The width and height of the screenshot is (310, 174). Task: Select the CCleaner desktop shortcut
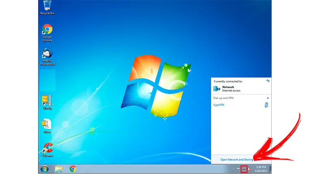point(47,150)
